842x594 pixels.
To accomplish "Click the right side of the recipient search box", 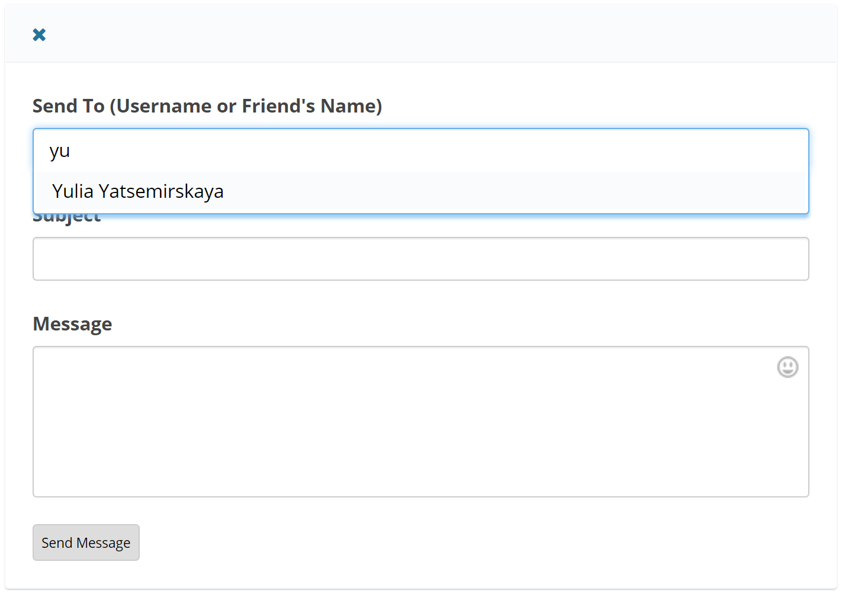I will click(770, 151).
